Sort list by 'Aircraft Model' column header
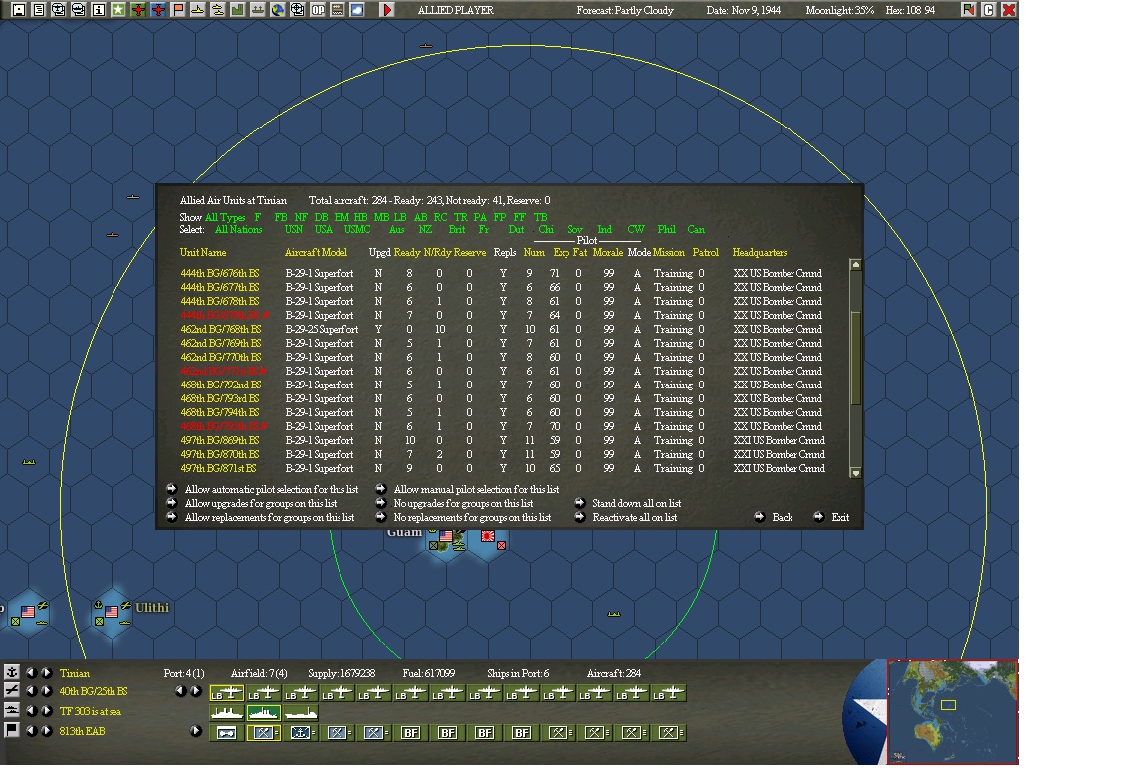1132x771 pixels. pyautogui.click(x=316, y=252)
